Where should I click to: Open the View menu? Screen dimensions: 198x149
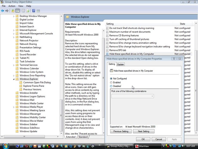(x=21, y=6)
